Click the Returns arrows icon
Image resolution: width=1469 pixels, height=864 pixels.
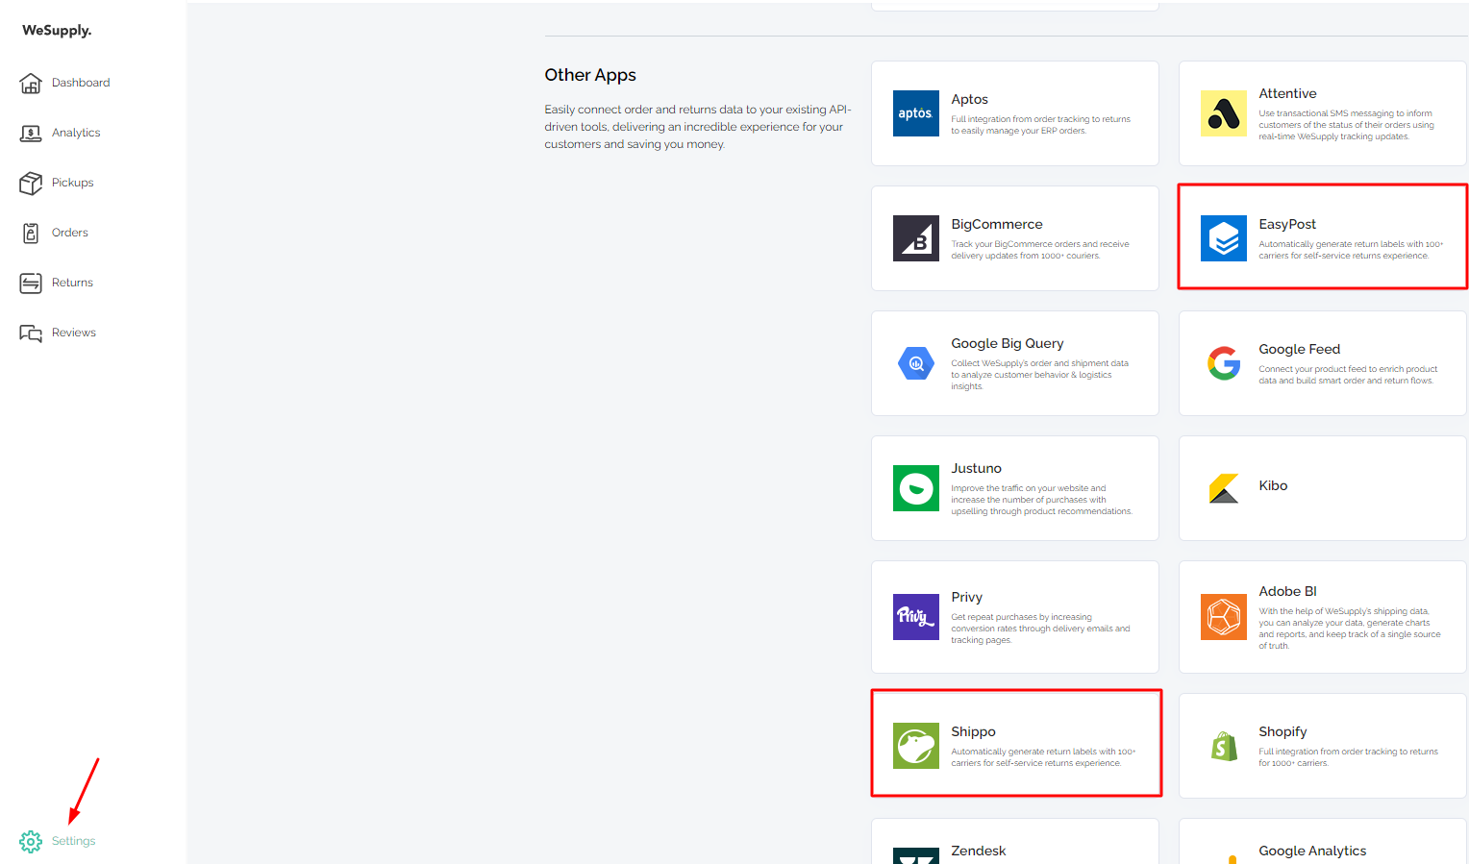point(31,283)
